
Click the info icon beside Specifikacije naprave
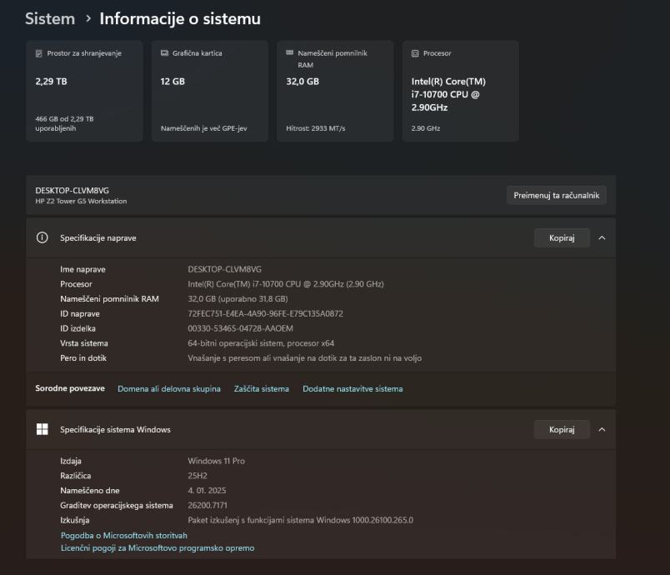(x=42, y=238)
